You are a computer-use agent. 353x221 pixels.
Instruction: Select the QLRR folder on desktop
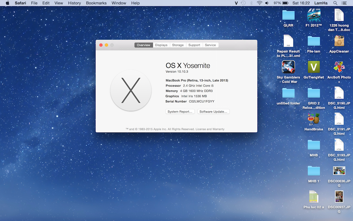[x=288, y=15]
